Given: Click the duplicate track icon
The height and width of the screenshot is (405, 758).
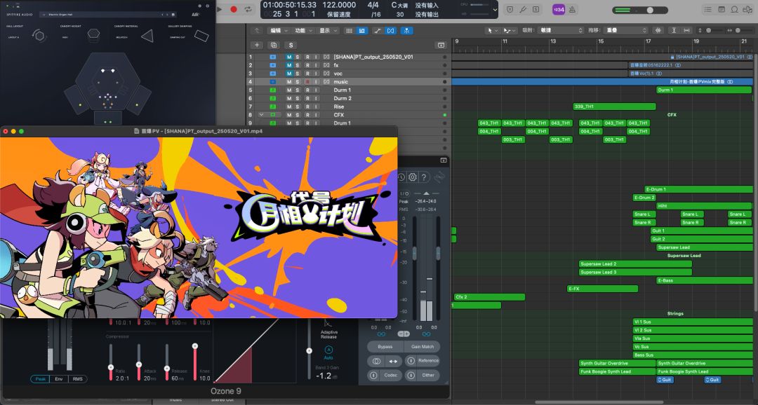Looking at the screenshot, I should click(x=274, y=45).
